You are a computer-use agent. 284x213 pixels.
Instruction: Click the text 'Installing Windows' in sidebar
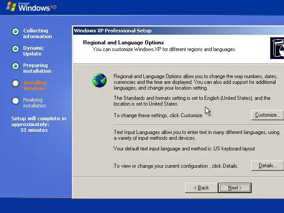(35, 86)
